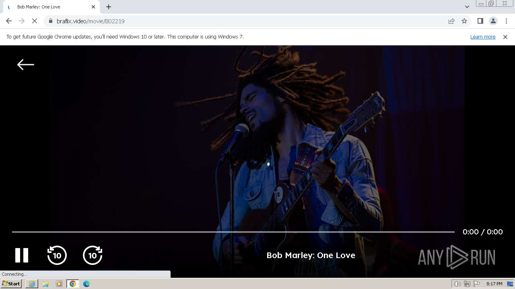Dismiss the Chrome update infobar
515x289 pixels.
pos(505,37)
